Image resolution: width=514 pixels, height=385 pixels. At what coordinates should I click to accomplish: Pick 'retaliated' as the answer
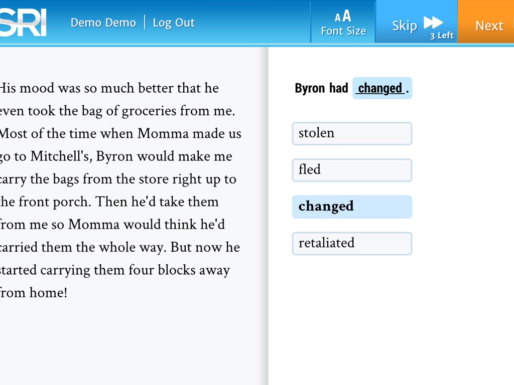(x=352, y=243)
